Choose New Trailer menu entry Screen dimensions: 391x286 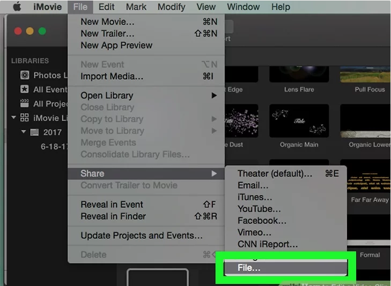click(146, 33)
